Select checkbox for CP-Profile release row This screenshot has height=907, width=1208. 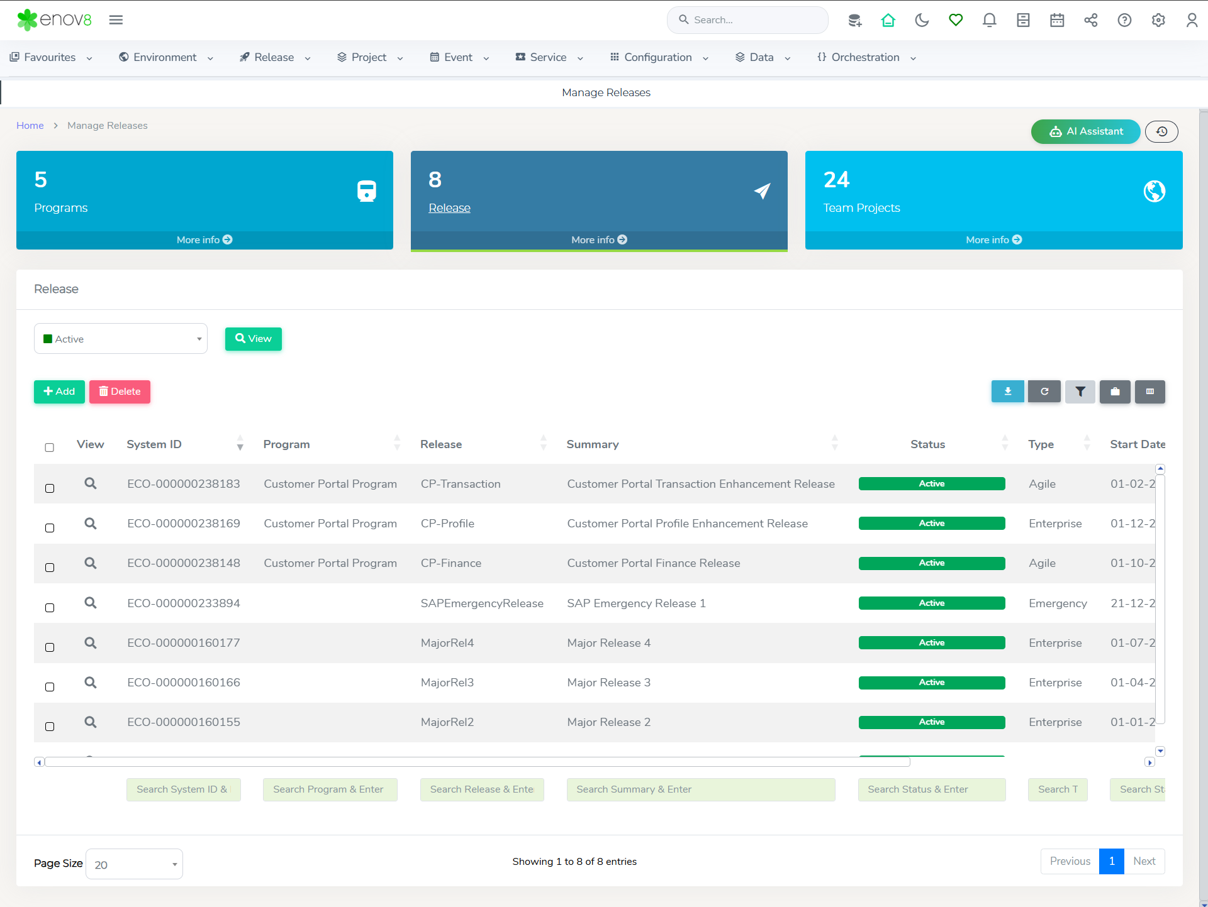point(50,528)
